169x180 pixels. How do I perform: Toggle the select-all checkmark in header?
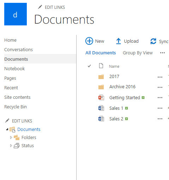coord(89,66)
